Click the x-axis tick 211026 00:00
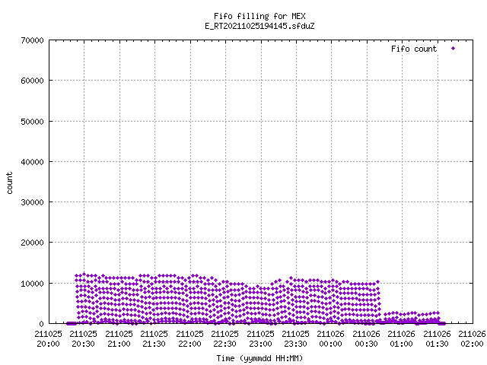 coord(331,339)
